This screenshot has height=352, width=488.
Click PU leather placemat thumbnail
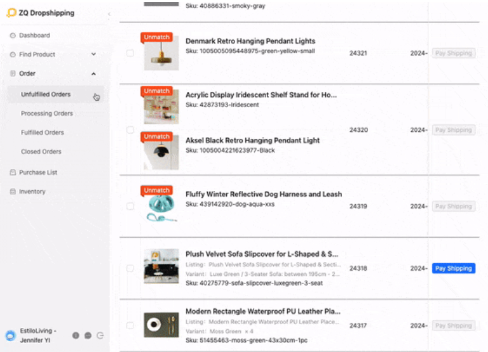click(161, 325)
